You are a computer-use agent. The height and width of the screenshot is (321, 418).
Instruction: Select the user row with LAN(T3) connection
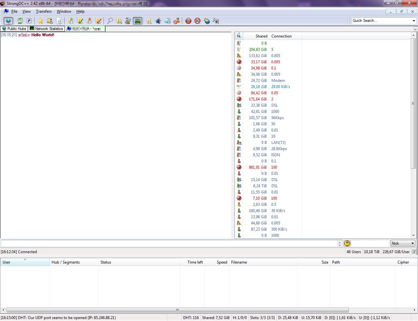pyautogui.click(x=323, y=143)
